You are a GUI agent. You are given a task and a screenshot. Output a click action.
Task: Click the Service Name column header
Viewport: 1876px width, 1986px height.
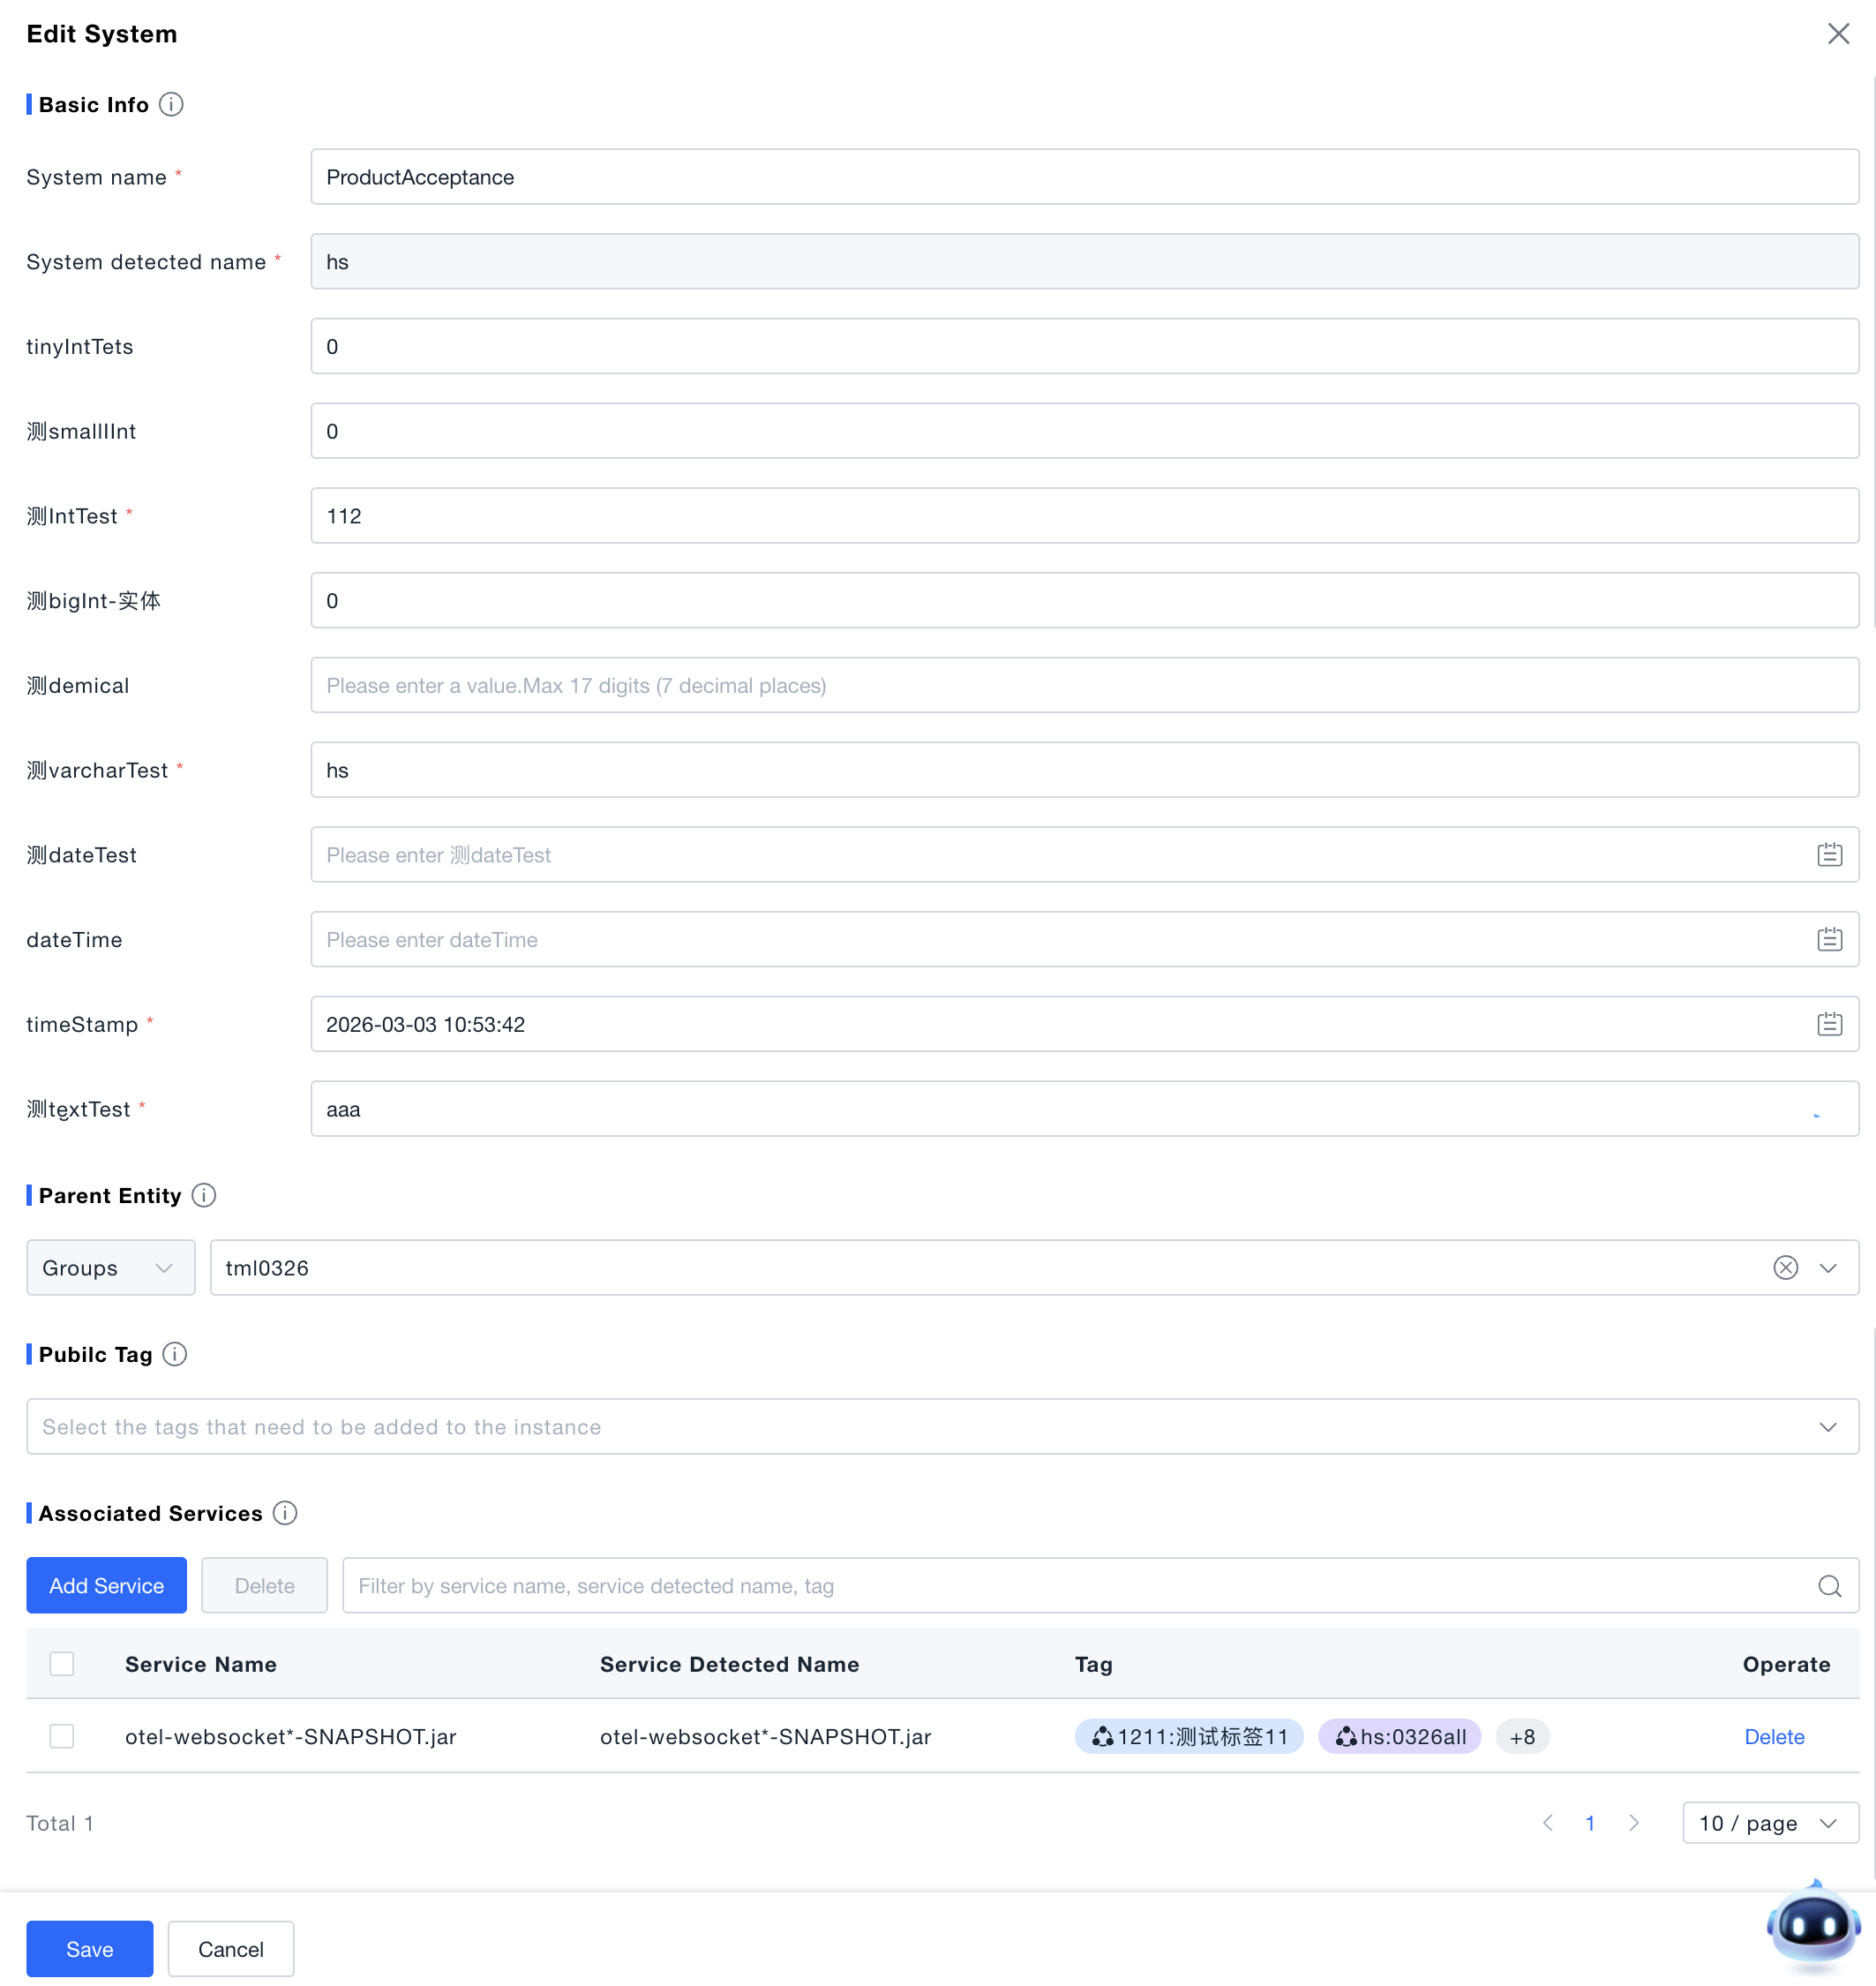coord(201,1665)
